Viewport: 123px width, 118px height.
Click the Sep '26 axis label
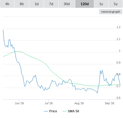(x=110, y=103)
